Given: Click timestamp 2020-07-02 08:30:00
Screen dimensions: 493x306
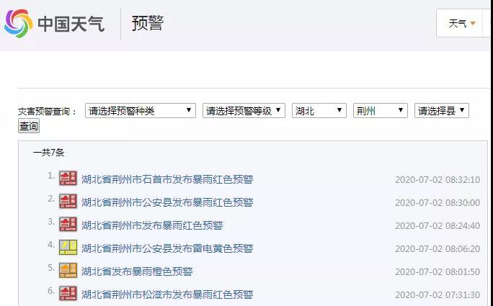Looking at the screenshot, I should click(x=438, y=202).
